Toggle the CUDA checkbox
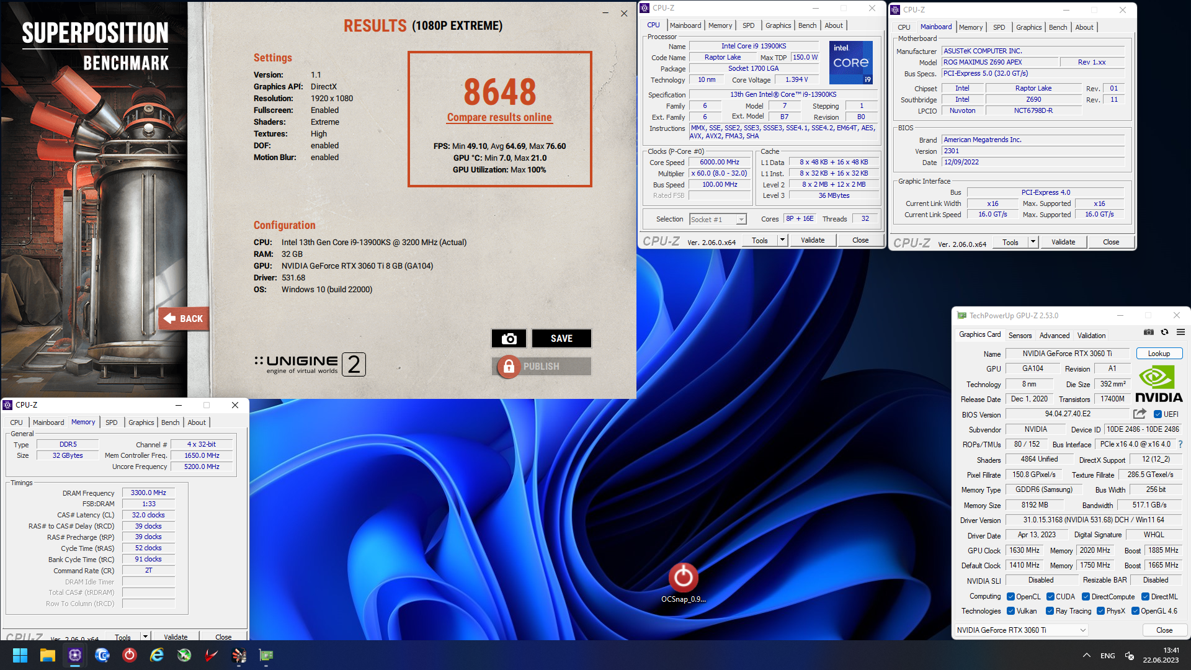 pyautogui.click(x=1050, y=597)
